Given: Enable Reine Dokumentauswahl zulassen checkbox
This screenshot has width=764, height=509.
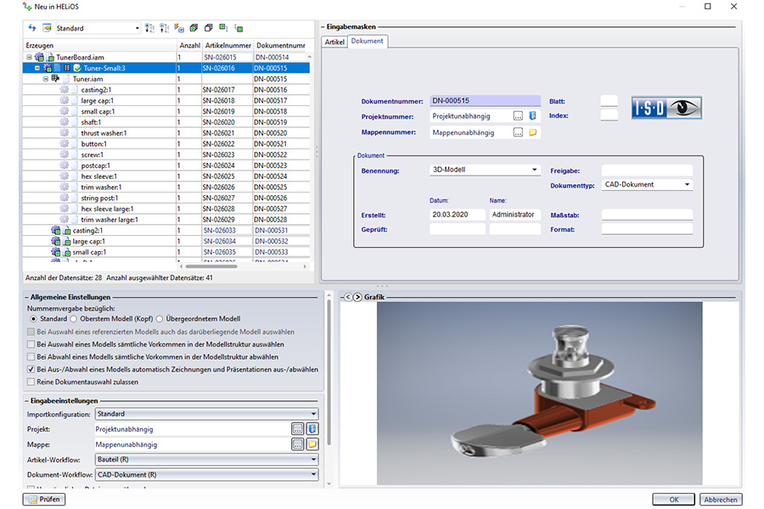Looking at the screenshot, I should [31, 382].
